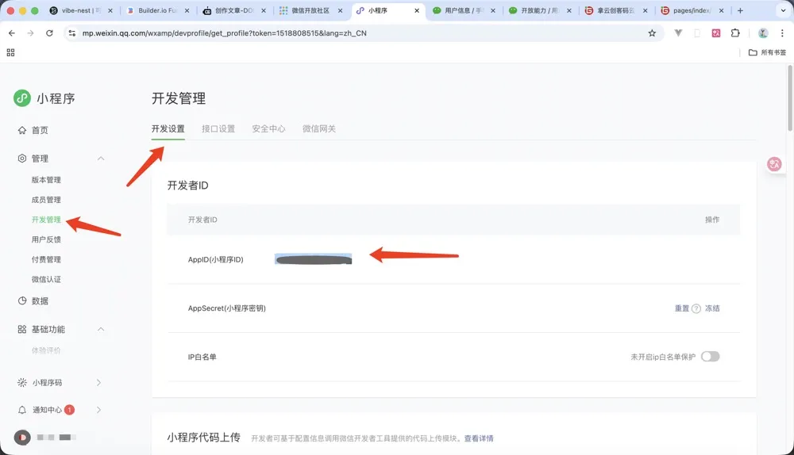This screenshot has width=794, height=455.
Task: Open 成员管理 in the sidebar
Action: click(46, 200)
